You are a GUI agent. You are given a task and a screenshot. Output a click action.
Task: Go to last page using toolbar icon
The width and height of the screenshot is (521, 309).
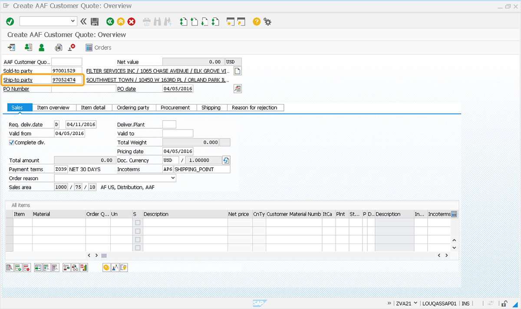coord(215,21)
